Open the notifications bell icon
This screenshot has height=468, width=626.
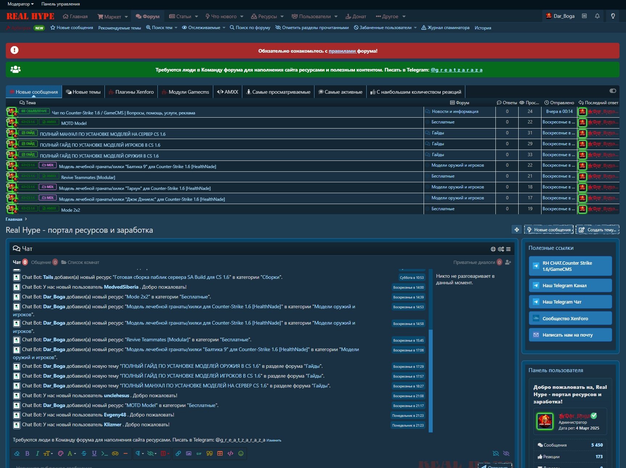(x=597, y=16)
